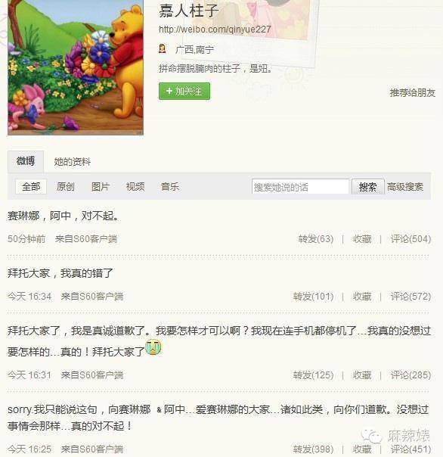443x457 pixels.
Task: Filter posts by 音乐
Action: pyautogui.click(x=170, y=187)
